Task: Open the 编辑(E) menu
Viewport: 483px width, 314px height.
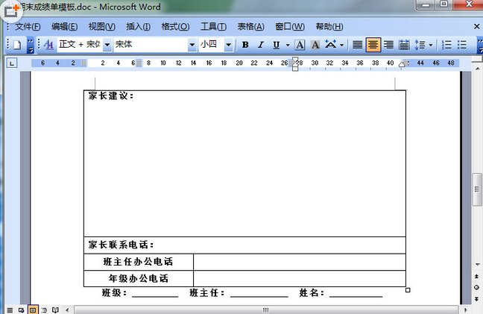Action: click(64, 27)
